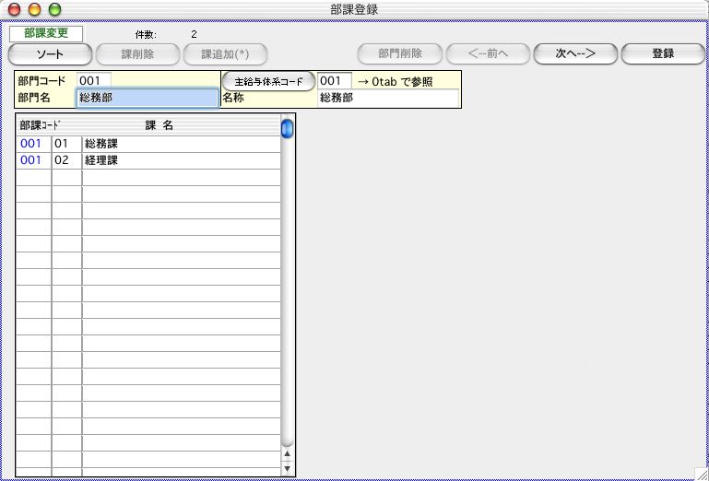Select the 総務課 row name cell
This screenshot has width=709, height=481.
click(x=182, y=145)
